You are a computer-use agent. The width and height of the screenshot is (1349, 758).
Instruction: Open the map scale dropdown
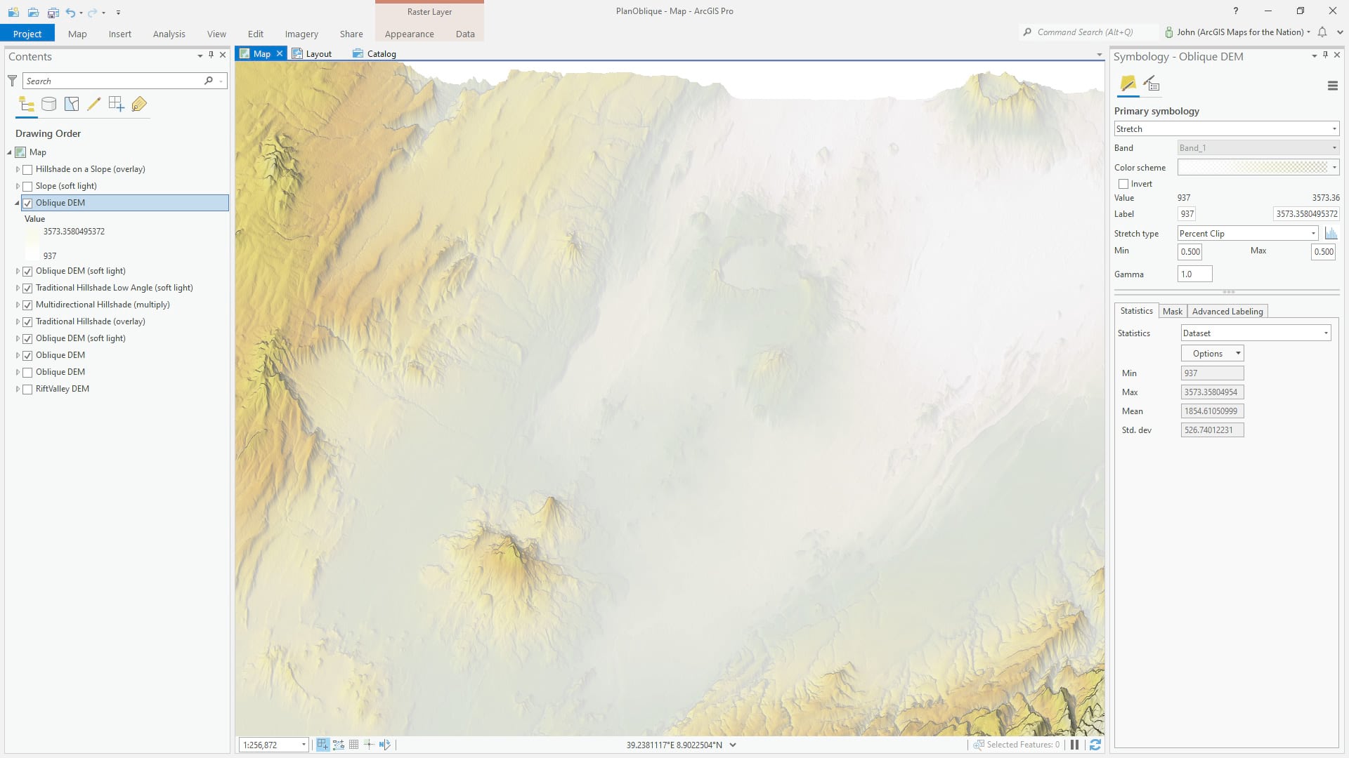304,745
